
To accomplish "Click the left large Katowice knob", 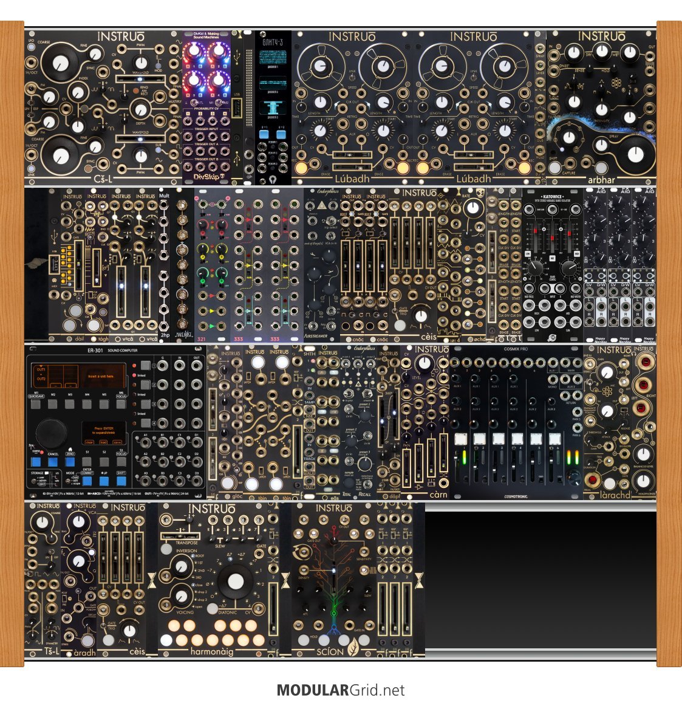I will click(x=535, y=268).
